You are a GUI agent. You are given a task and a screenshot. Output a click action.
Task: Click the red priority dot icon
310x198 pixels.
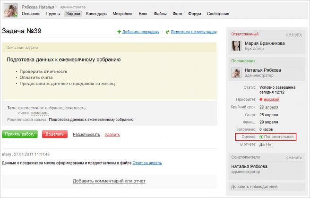point(260,100)
